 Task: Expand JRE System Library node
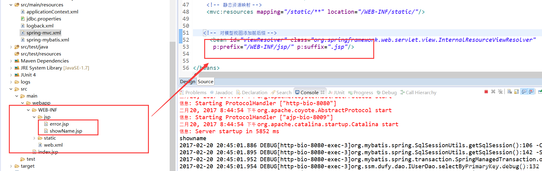(11, 68)
